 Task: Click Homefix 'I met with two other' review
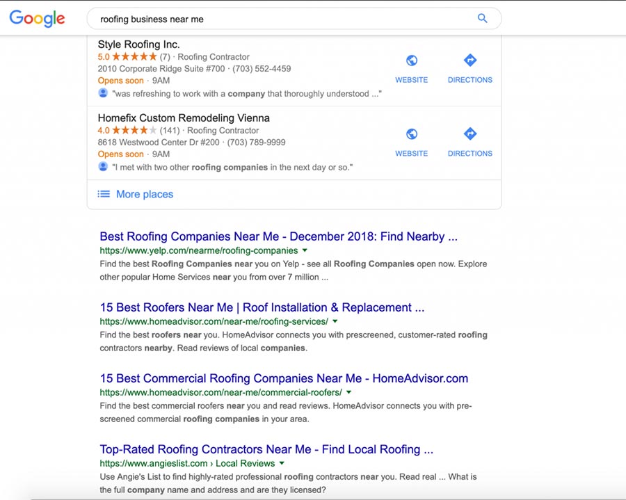232,167
